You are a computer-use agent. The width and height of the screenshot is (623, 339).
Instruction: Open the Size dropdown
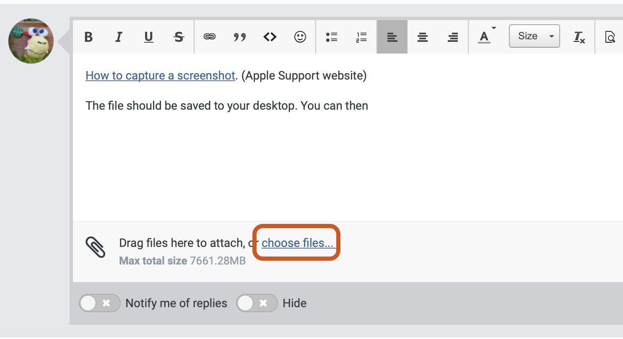click(535, 36)
